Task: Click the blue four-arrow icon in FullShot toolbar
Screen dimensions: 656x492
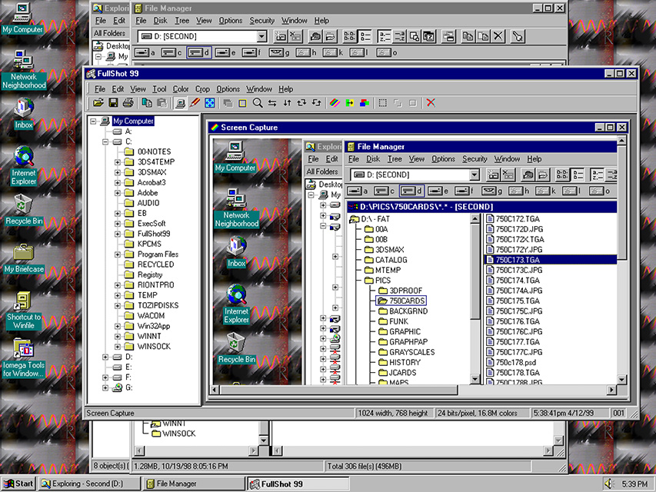Action: [210, 103]
